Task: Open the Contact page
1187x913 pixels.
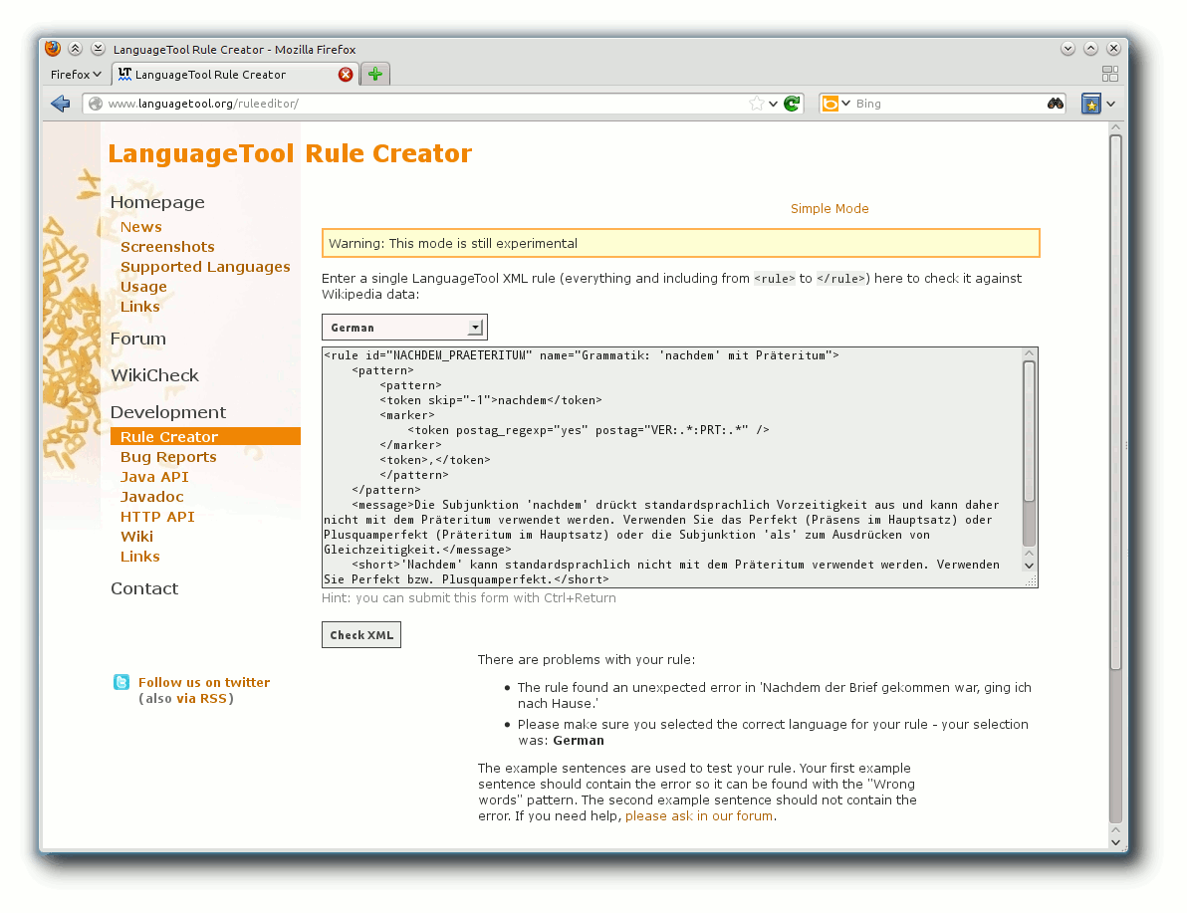Action: [x=144, y=588]
